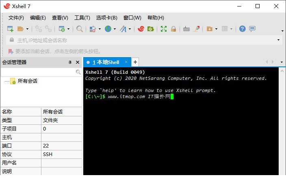
Task: Click the greyed pane layout icon
Action: click(x=225, y=29)
